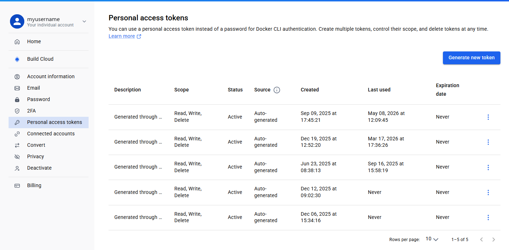The width and height of the screenshot is (509, 250).
Task: Click the Last used column header
Action: tap(379, 90)
